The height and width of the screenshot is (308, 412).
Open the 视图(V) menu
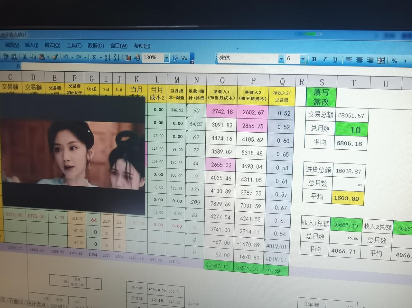click(12, 45)
